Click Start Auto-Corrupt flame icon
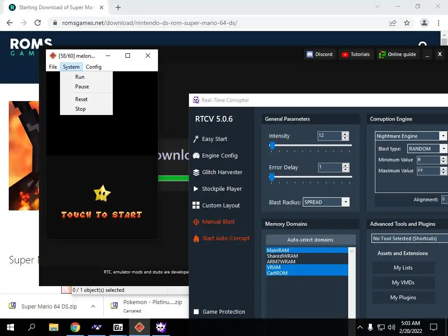Screen dimensions: 448x336 196,238
